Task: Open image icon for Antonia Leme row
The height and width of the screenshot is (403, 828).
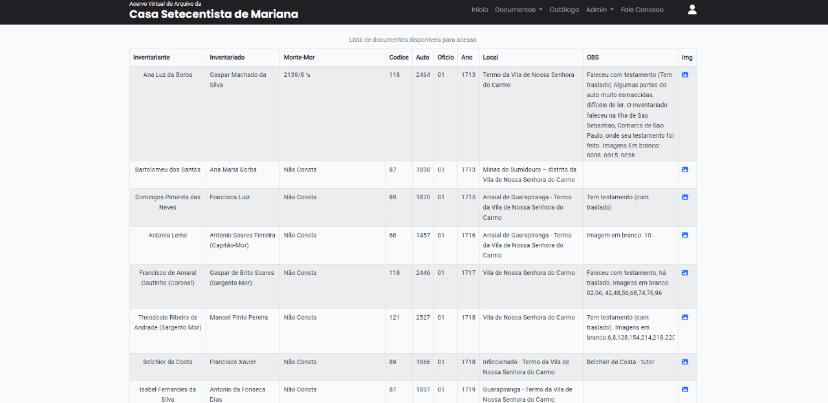Action: pyautogui.click(x=684, y=235)
